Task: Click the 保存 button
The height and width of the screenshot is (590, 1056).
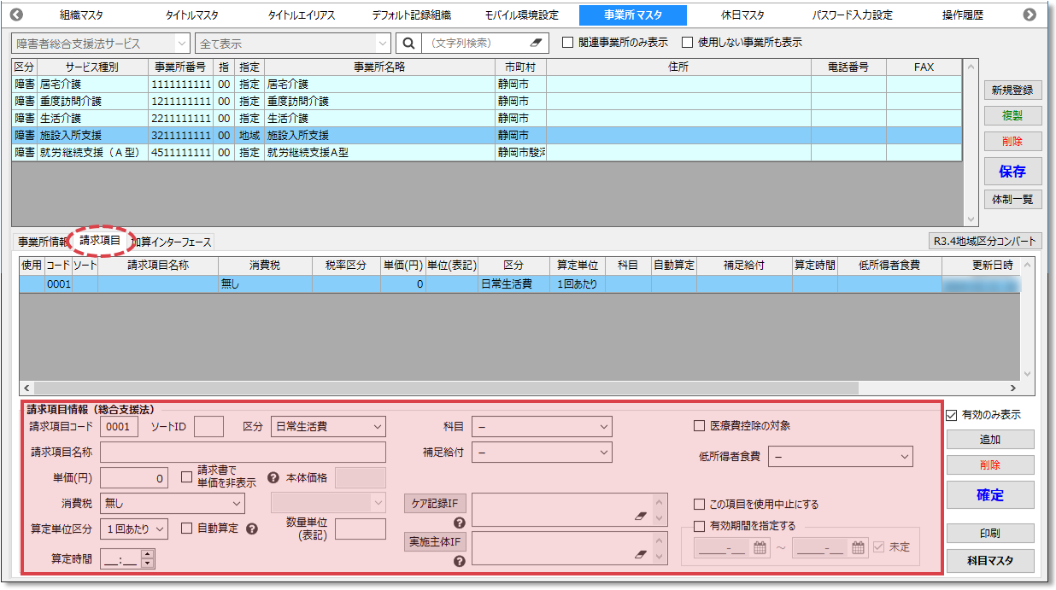Action: [x=1012, y=171]
